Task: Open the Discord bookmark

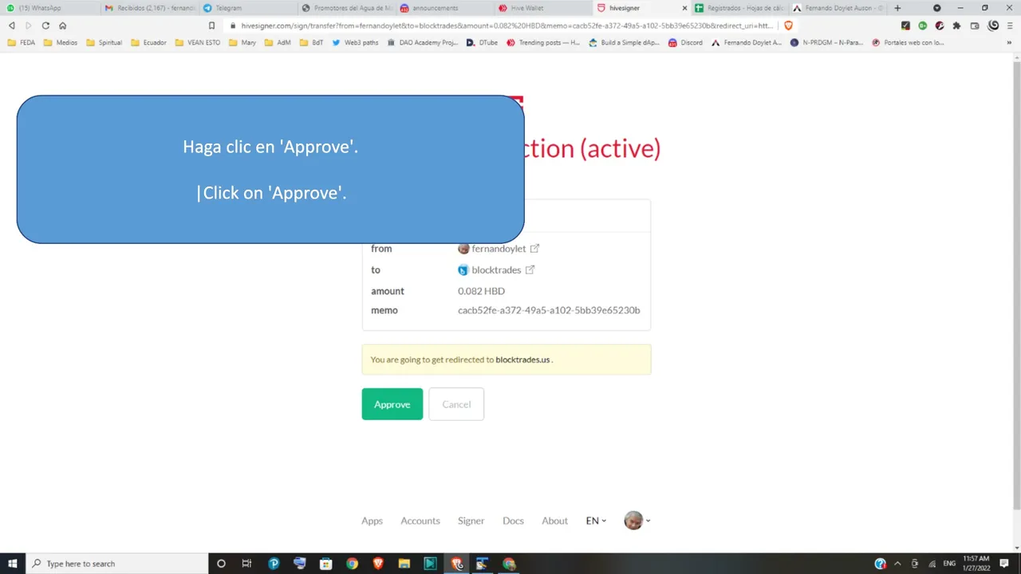Action: click(686, 42)
